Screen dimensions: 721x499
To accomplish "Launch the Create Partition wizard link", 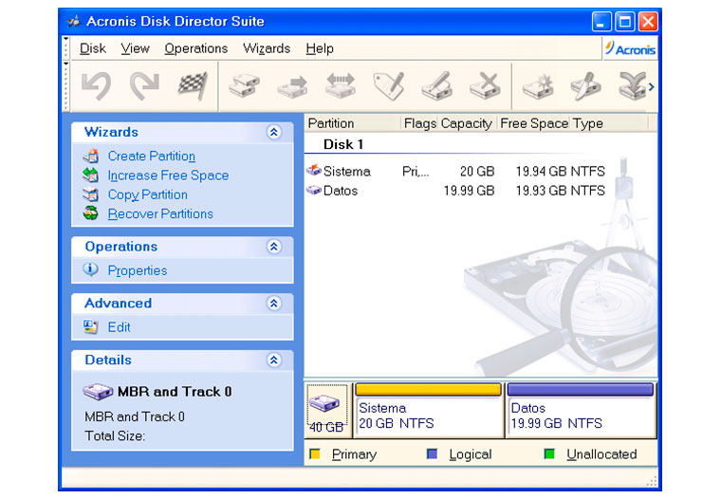I will 152,156.
